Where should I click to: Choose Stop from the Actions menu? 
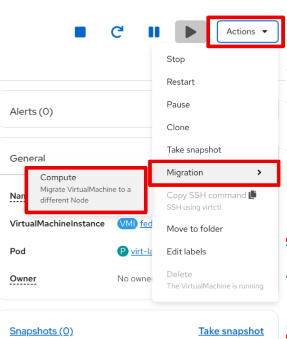click(x=175, y=59)
